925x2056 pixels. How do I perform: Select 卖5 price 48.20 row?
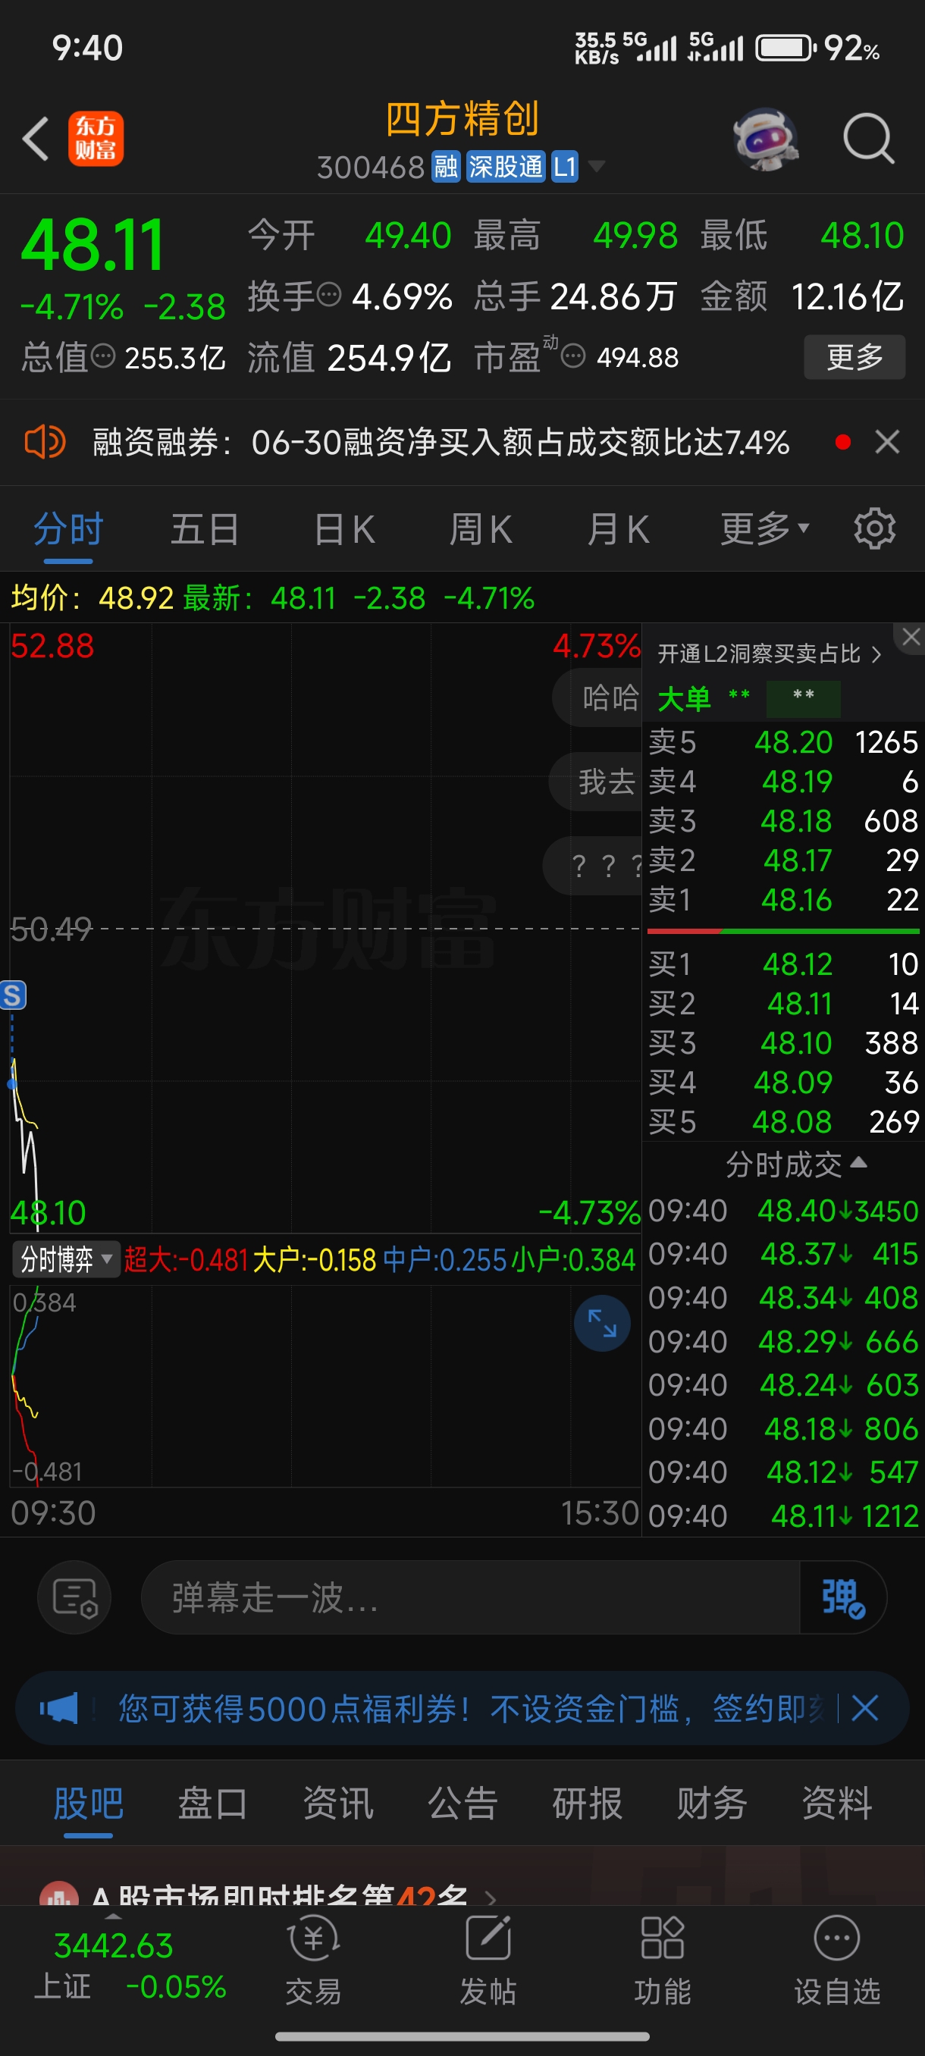click(x=783, y=742)
